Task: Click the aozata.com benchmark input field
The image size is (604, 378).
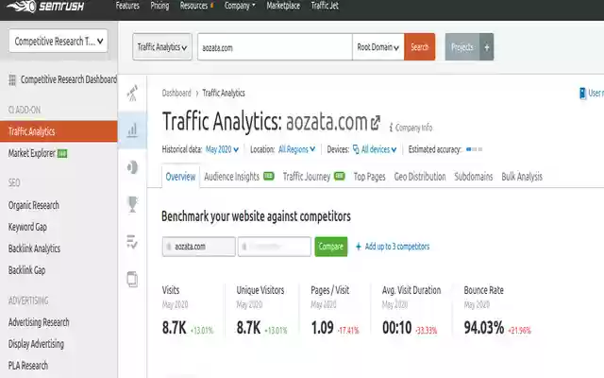Action: (x=199, y=247)
